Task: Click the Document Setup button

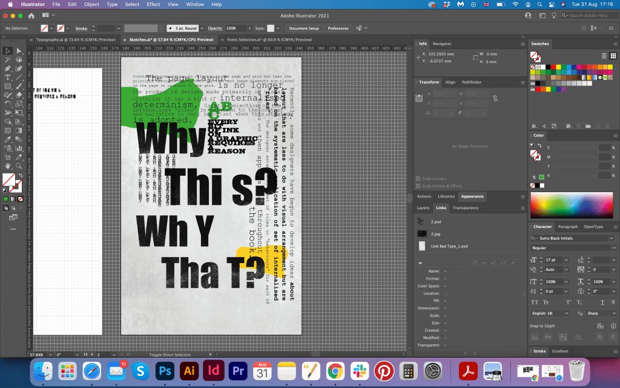Action: 303,28
